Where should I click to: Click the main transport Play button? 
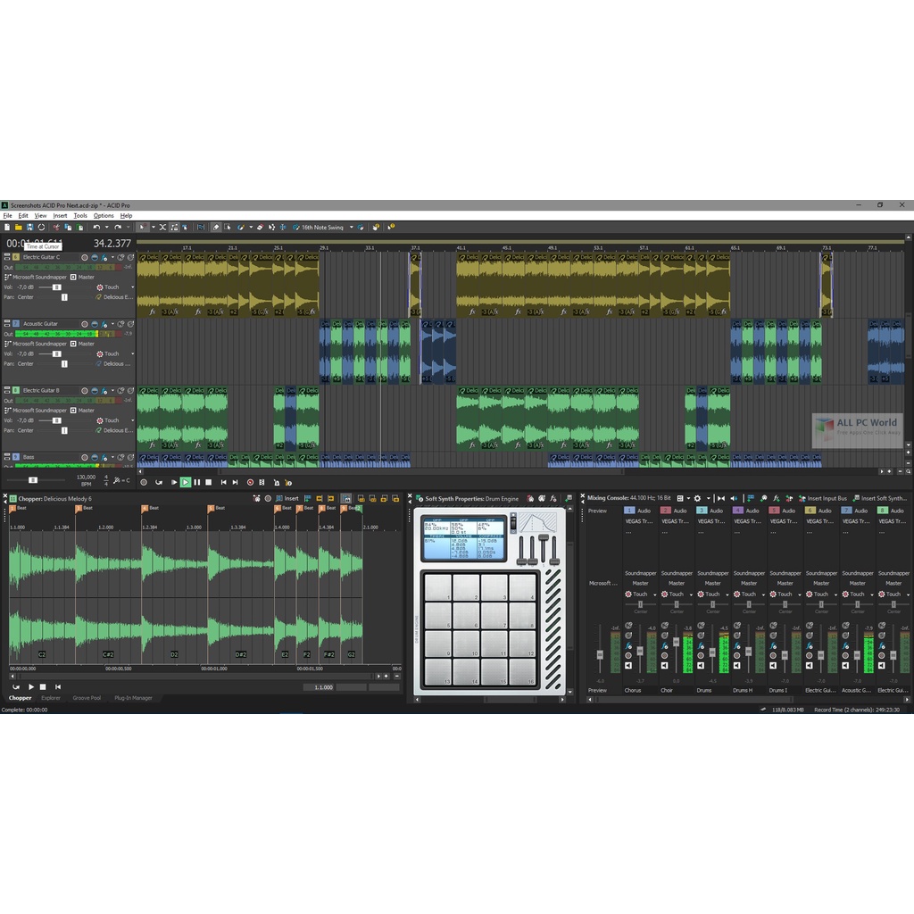(x=185, y=482)
